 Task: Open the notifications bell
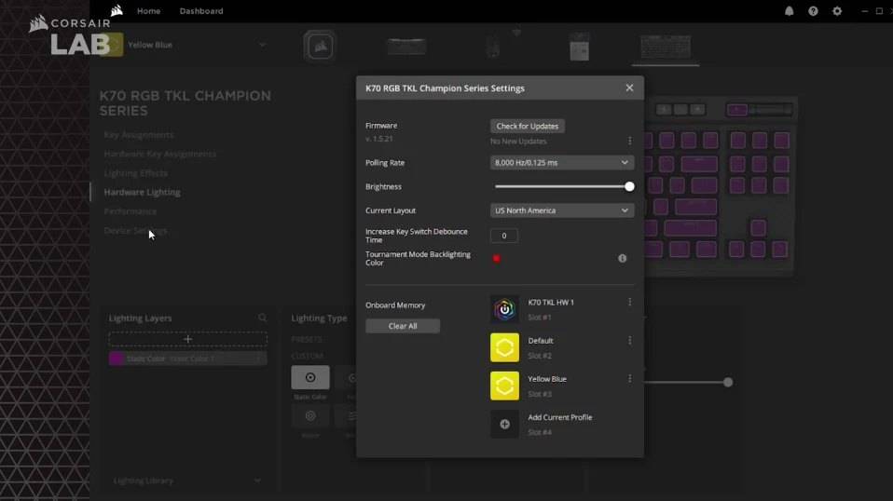point(789,11)
